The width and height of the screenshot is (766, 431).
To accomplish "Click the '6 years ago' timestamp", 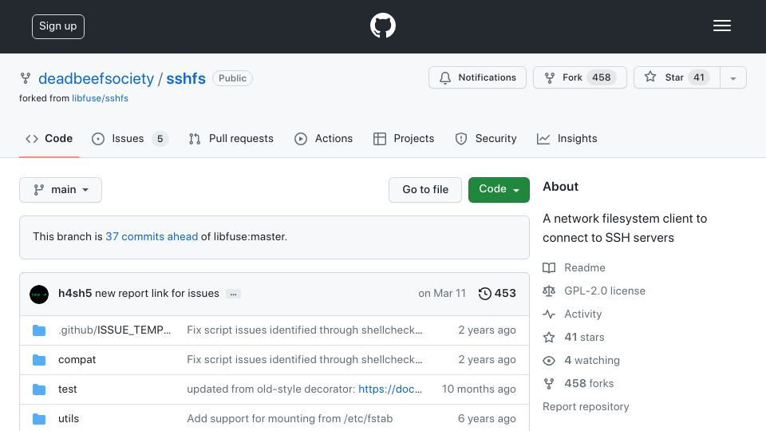I will (x=487, y=419).
